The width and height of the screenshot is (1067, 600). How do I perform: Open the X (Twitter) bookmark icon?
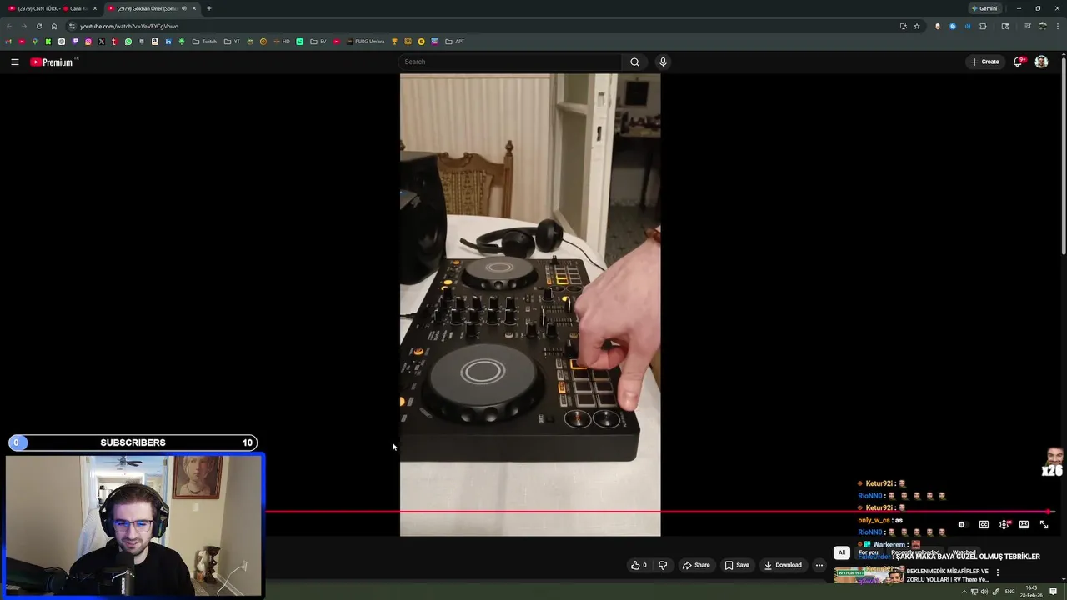click(102, 42)
